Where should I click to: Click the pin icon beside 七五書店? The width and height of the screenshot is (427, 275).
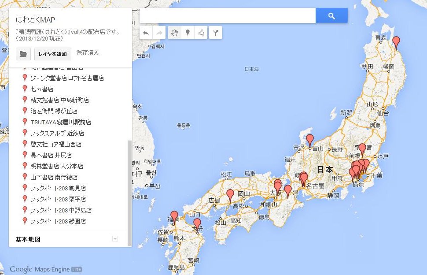25,89
